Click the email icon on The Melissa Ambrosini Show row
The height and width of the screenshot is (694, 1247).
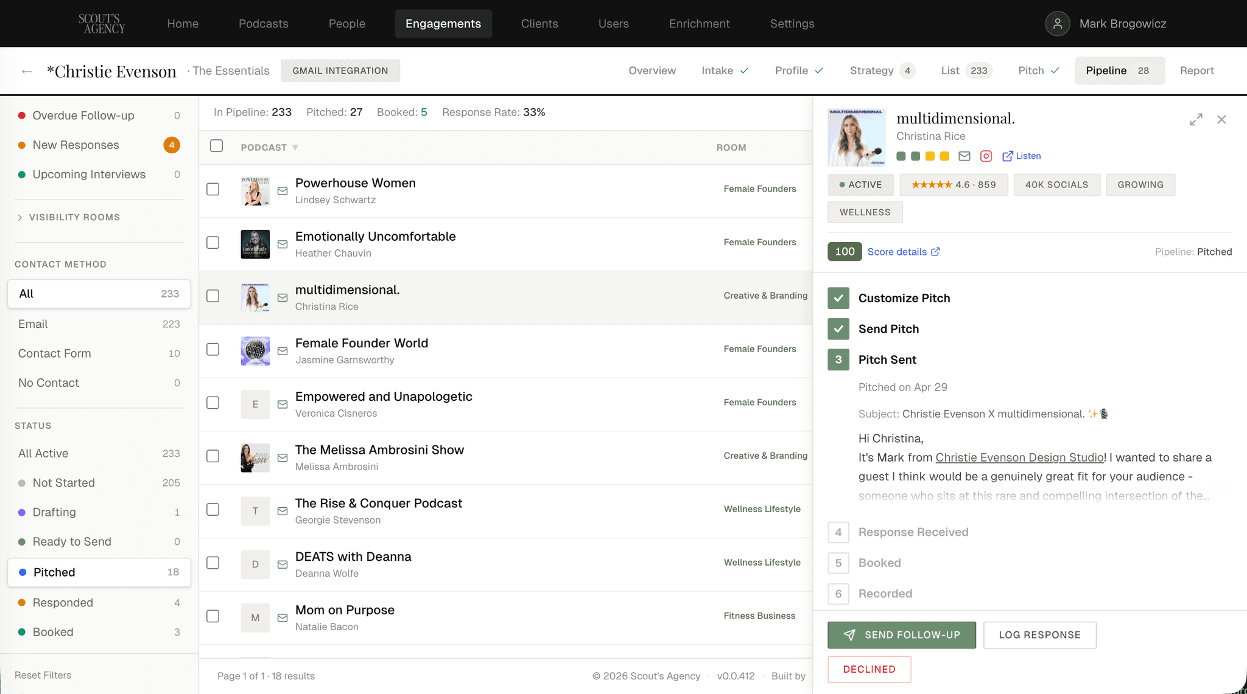[x=283, y=458]
